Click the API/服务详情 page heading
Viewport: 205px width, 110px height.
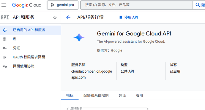coord(91,17)
